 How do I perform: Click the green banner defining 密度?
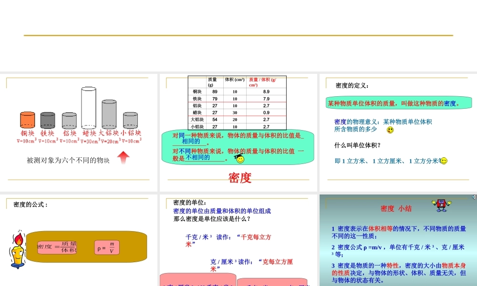[x=398, y=103]
